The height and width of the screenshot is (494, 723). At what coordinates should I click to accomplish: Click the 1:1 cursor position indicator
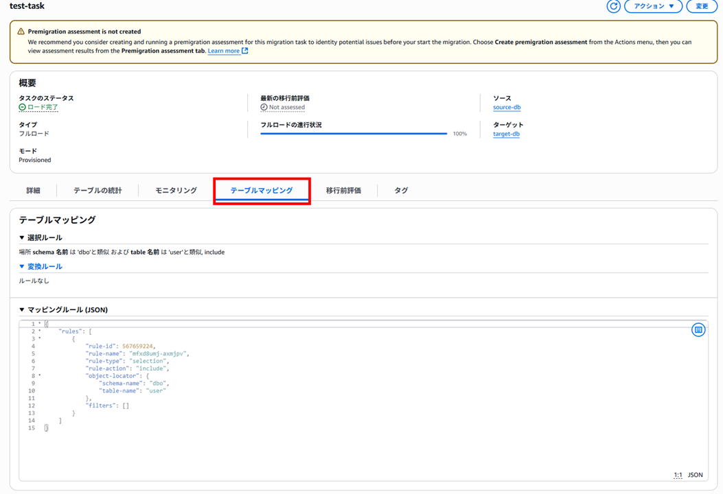[678, 475]
